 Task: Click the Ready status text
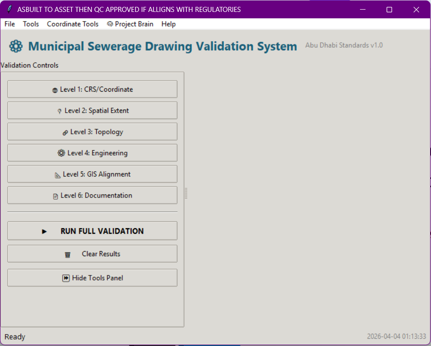pos(15,337)
